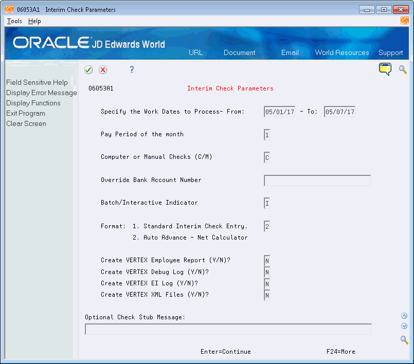Click the VERTEX Employee Report field

[x=267, y=261]
